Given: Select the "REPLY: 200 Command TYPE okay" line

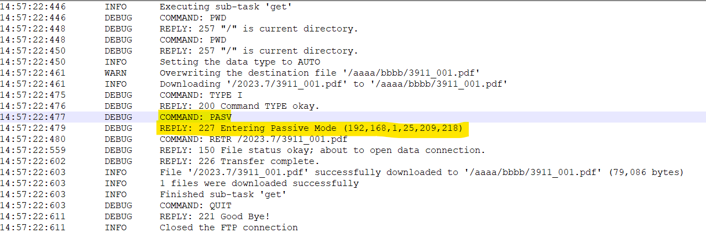Looking at the screenshot, I should pos(239,106).
